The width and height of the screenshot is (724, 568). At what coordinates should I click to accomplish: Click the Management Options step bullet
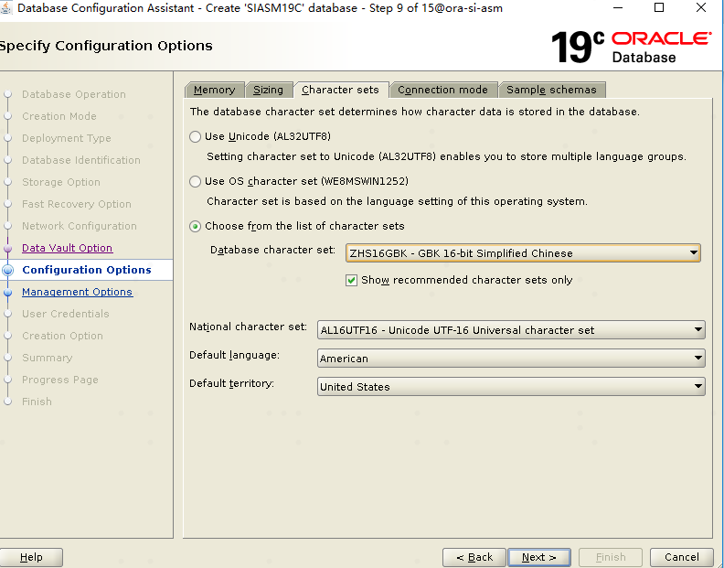pyautogui.click(x=8, y=292)
